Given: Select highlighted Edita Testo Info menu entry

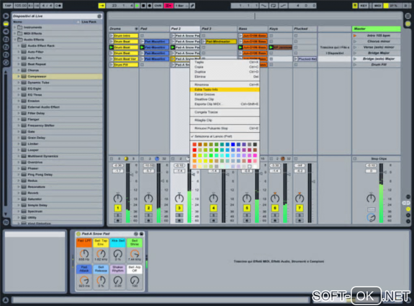Looking at the screenshot, I should click(x=225, y=90).
